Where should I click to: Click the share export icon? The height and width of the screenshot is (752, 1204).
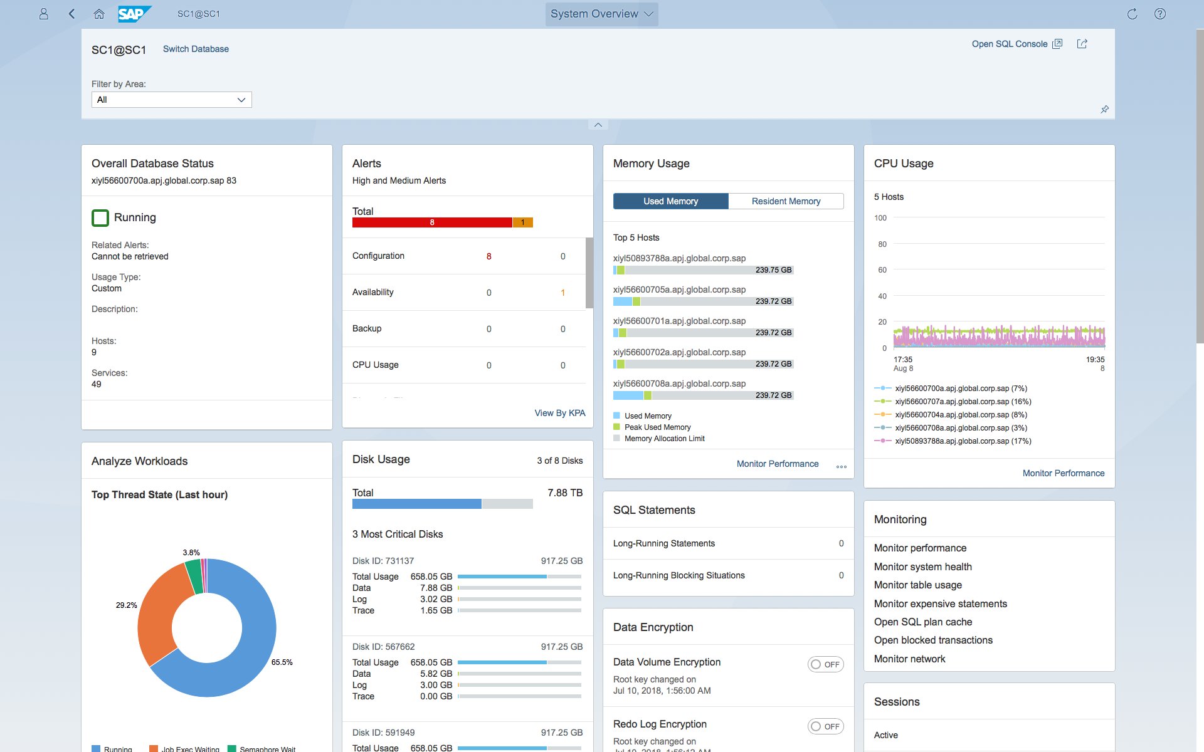pos(1082,44)
